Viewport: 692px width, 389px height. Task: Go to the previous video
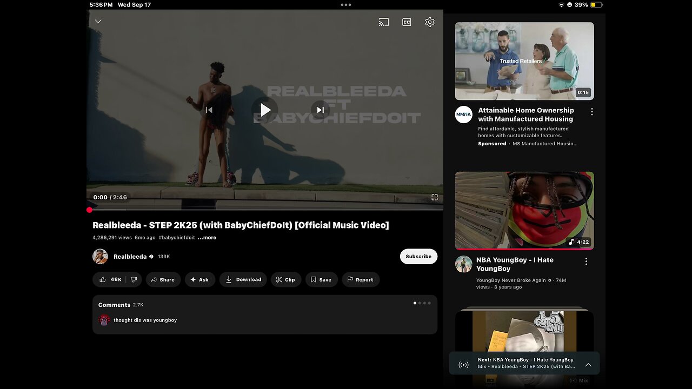pyautogui.click(x=209, y=110)
